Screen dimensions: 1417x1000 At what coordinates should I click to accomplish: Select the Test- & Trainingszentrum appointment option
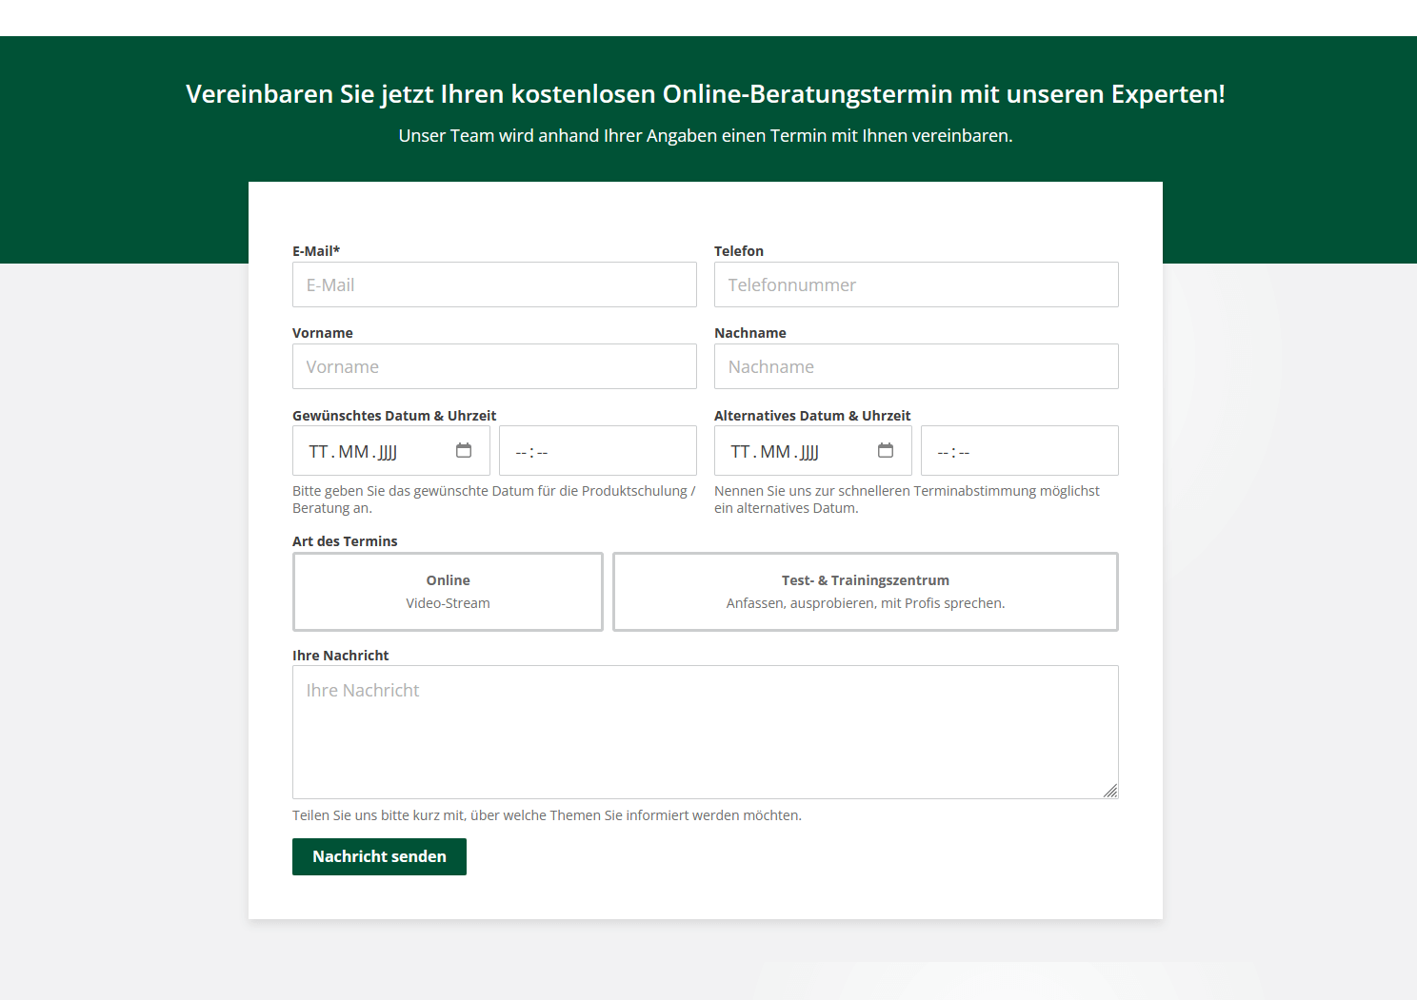click(865, 591)
